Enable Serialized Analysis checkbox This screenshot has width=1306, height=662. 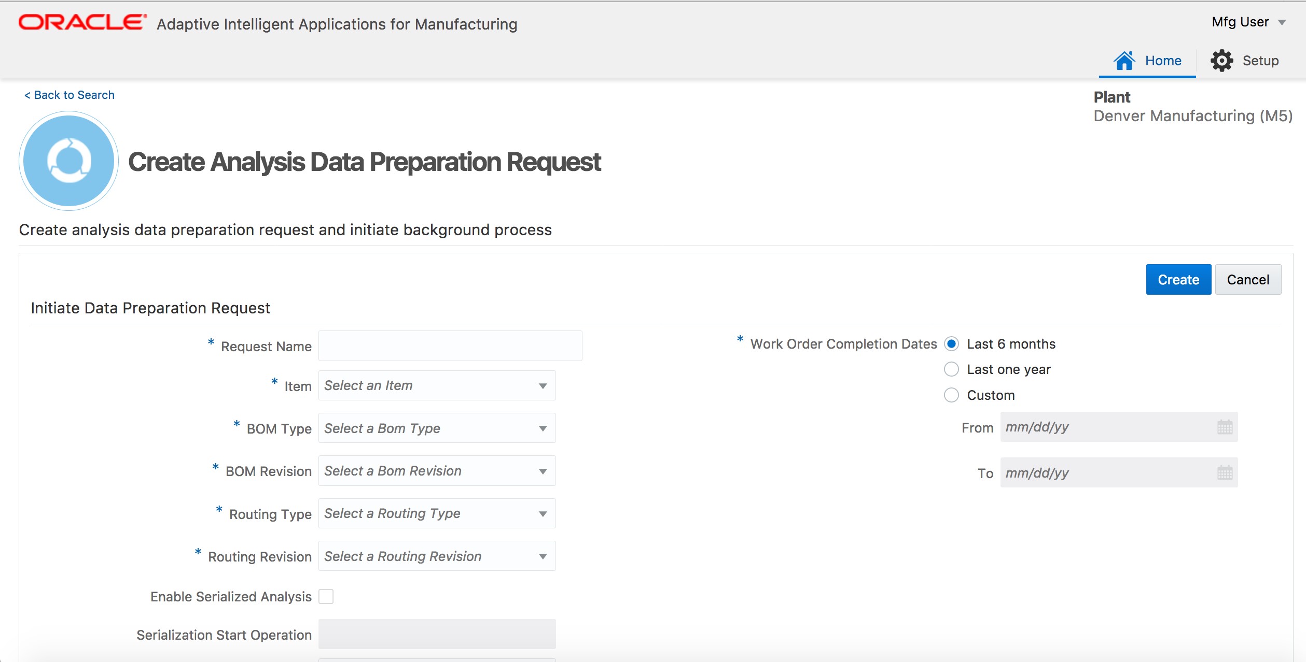327,597
